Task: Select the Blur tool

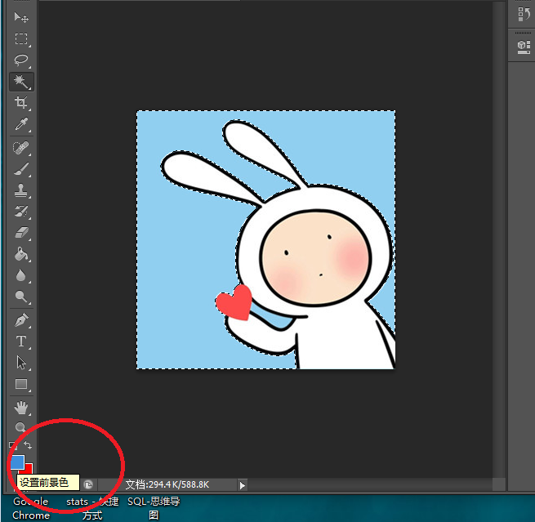Action: pos(21,275)
